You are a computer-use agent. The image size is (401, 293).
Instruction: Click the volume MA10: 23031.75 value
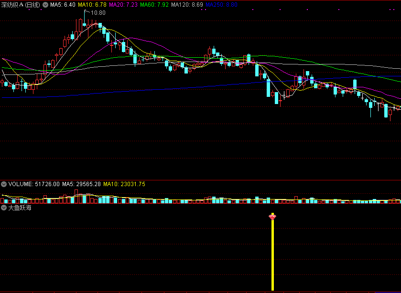click(124, 184)
